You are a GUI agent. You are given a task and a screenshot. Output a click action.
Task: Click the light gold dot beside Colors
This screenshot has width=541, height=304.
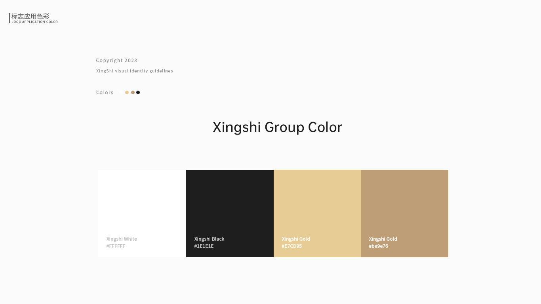[x=127, y=93]
